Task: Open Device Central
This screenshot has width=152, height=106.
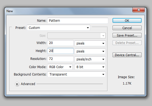Action: click(127, 55)
